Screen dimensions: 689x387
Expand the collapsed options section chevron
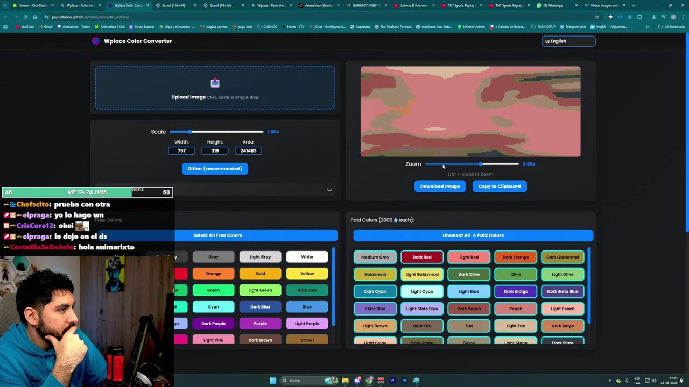click(x=329, y=190)
